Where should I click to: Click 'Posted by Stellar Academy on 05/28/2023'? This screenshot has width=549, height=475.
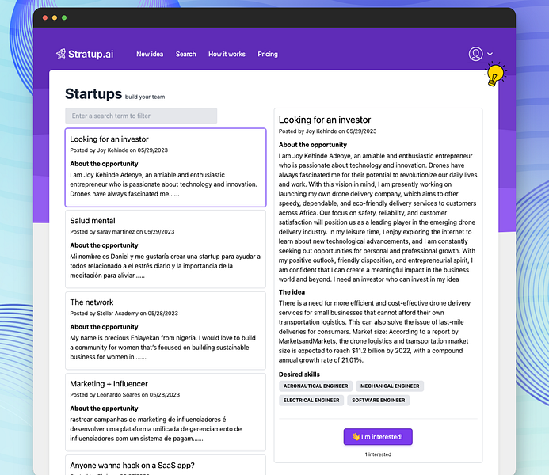pos(124,313)
